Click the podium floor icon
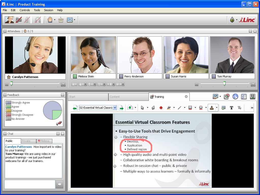 pos(61,20)
